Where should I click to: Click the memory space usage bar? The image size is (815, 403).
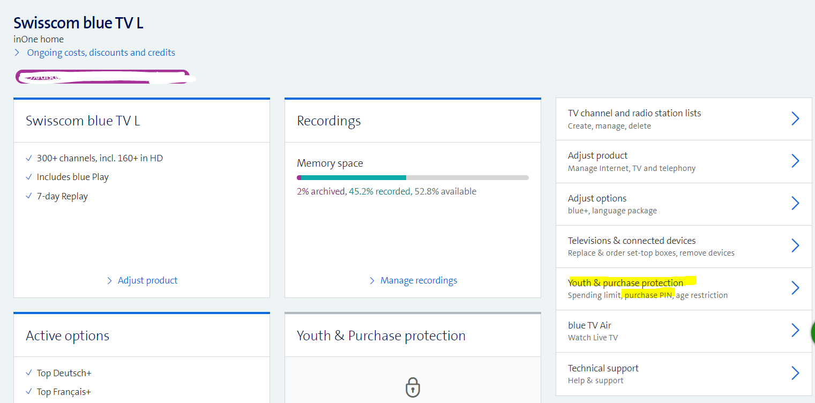pyautogui.click(x=413, y=177)
